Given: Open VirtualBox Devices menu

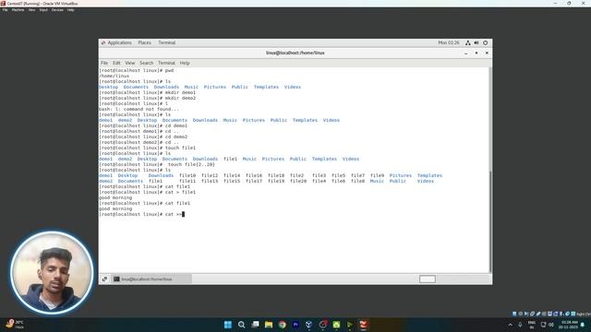Looking at the screenshot, I should (x=57, y=10).
